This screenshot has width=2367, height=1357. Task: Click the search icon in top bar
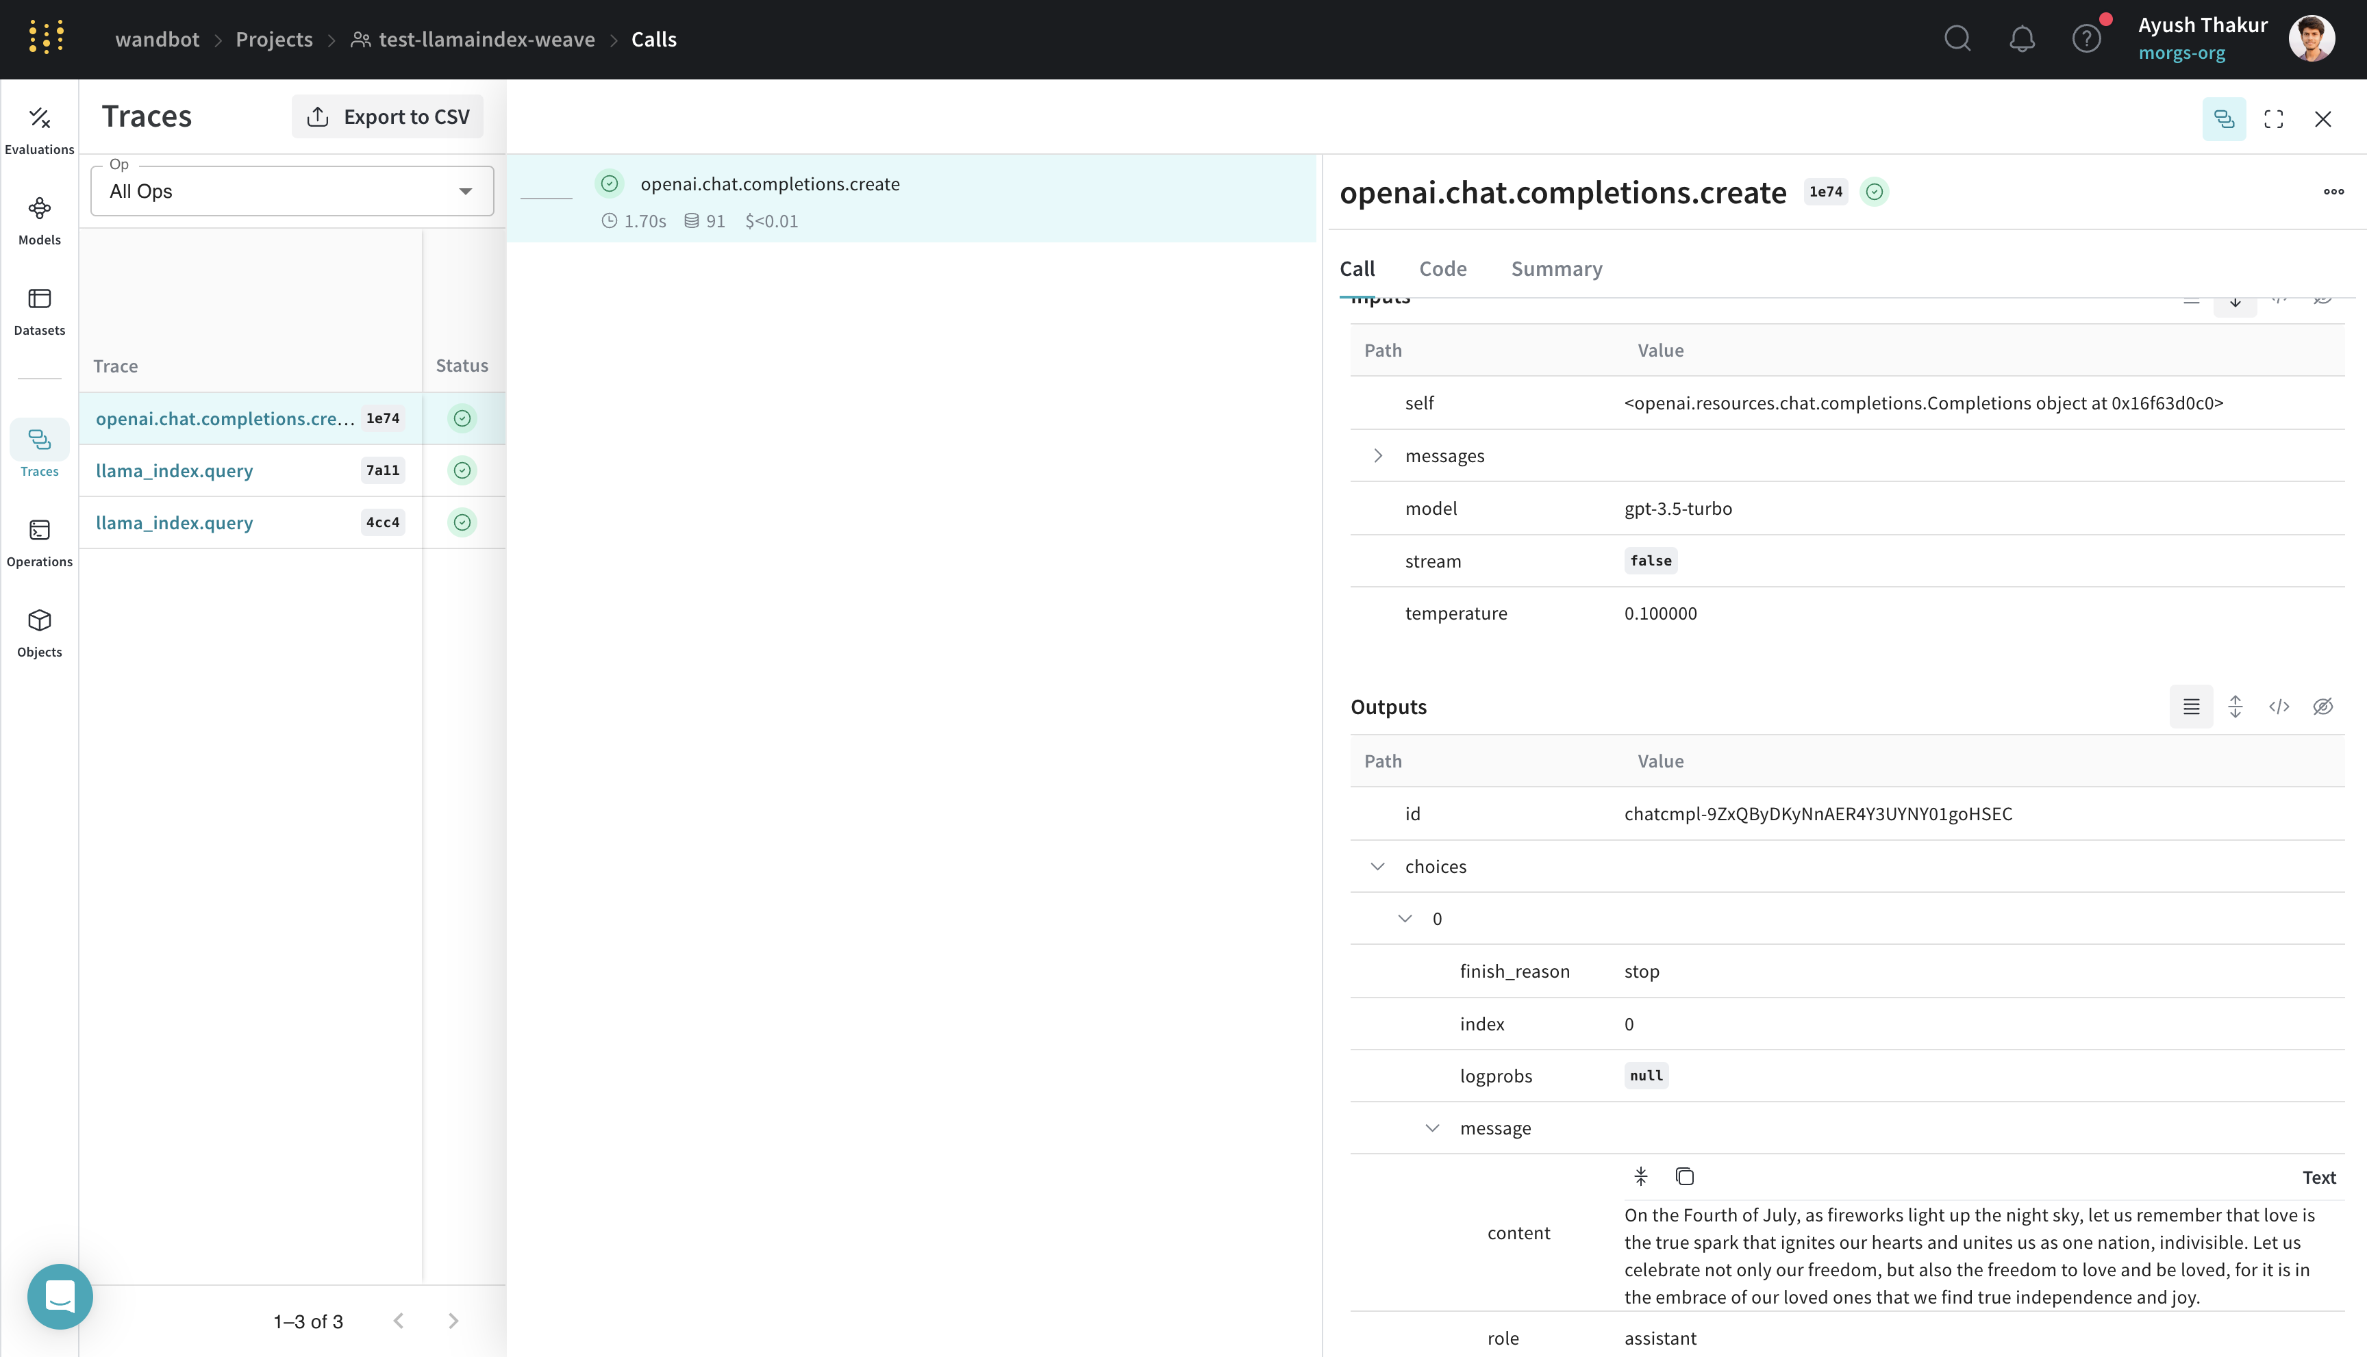(x=1957, y=39)
